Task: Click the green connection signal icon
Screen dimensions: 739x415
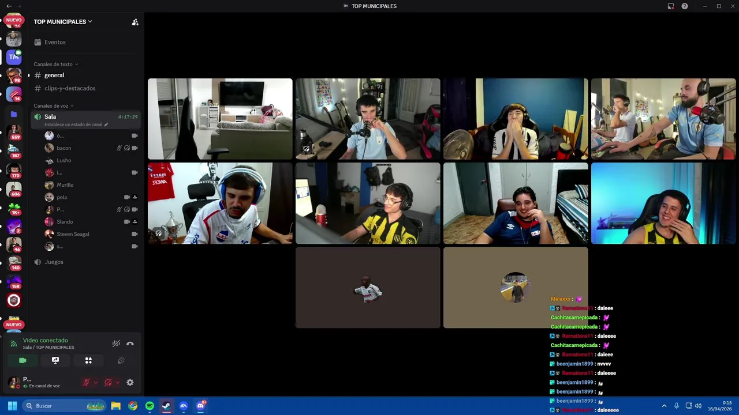Action: click(x=14, y=344)
